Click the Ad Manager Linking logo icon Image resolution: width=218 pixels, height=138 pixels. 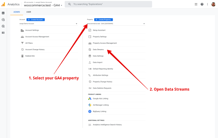click(x=90, y=105)
